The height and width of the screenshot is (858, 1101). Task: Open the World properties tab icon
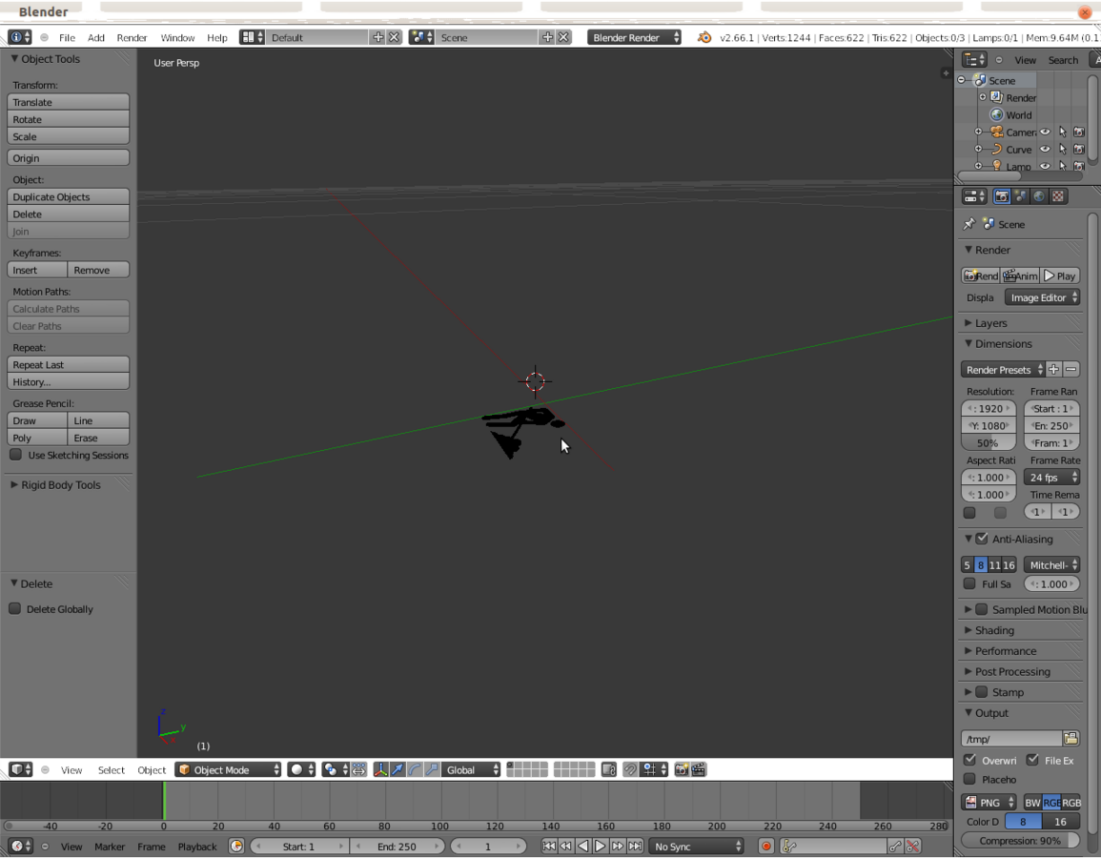1039,196
